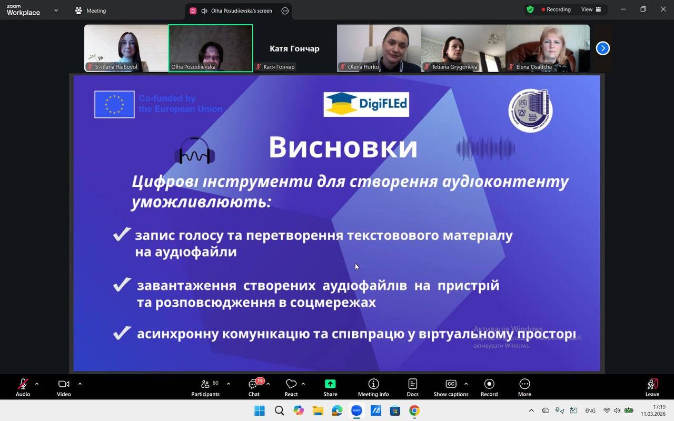Open the Participants panel

(205, 388)
